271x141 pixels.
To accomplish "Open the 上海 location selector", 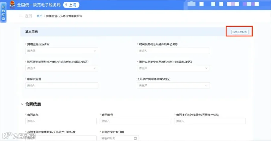I will click(x=71, y=5).
